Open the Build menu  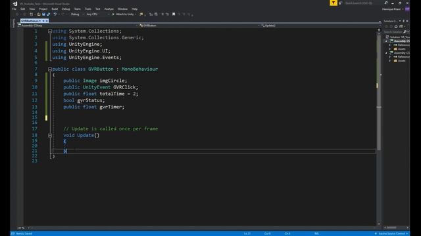(55, 9)
